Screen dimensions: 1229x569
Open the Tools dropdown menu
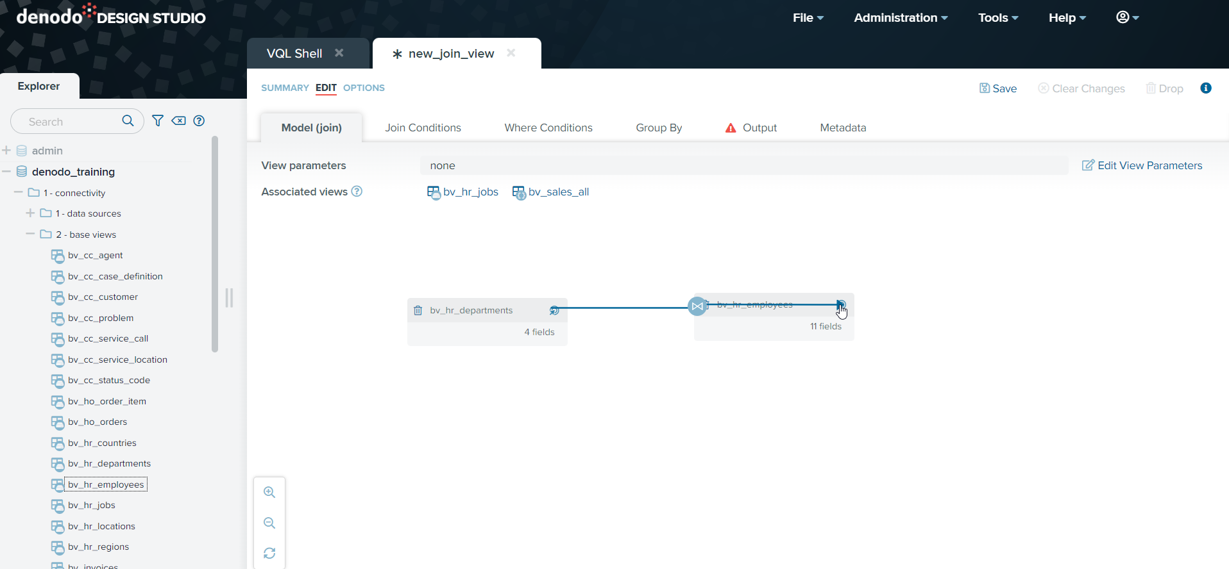(x=997, y=18)
